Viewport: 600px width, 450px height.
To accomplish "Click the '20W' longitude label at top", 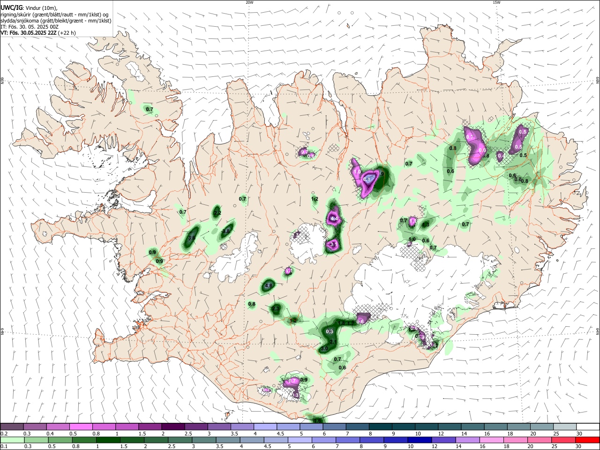I will pyautogui.click(x=249, y=2).
